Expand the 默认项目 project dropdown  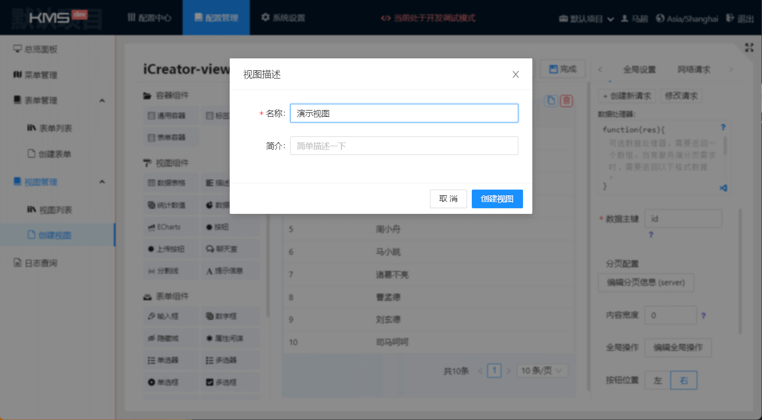click(x=586, y=19)
